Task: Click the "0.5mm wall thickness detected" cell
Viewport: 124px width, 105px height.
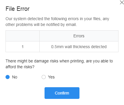Action: (x=79, y=47)
